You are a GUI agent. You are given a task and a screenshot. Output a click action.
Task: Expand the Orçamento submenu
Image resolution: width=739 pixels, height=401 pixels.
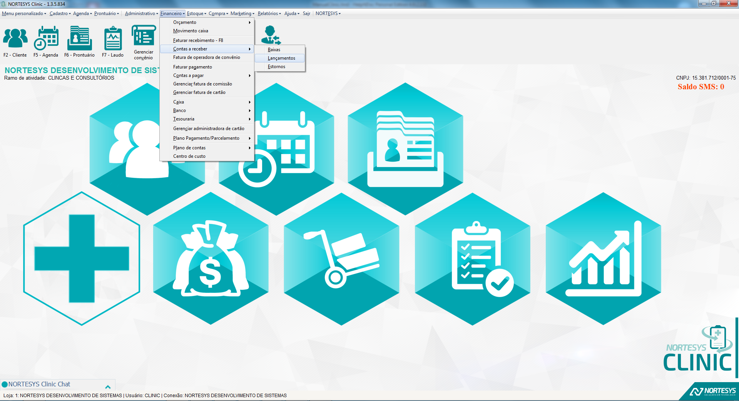[207, 22]
